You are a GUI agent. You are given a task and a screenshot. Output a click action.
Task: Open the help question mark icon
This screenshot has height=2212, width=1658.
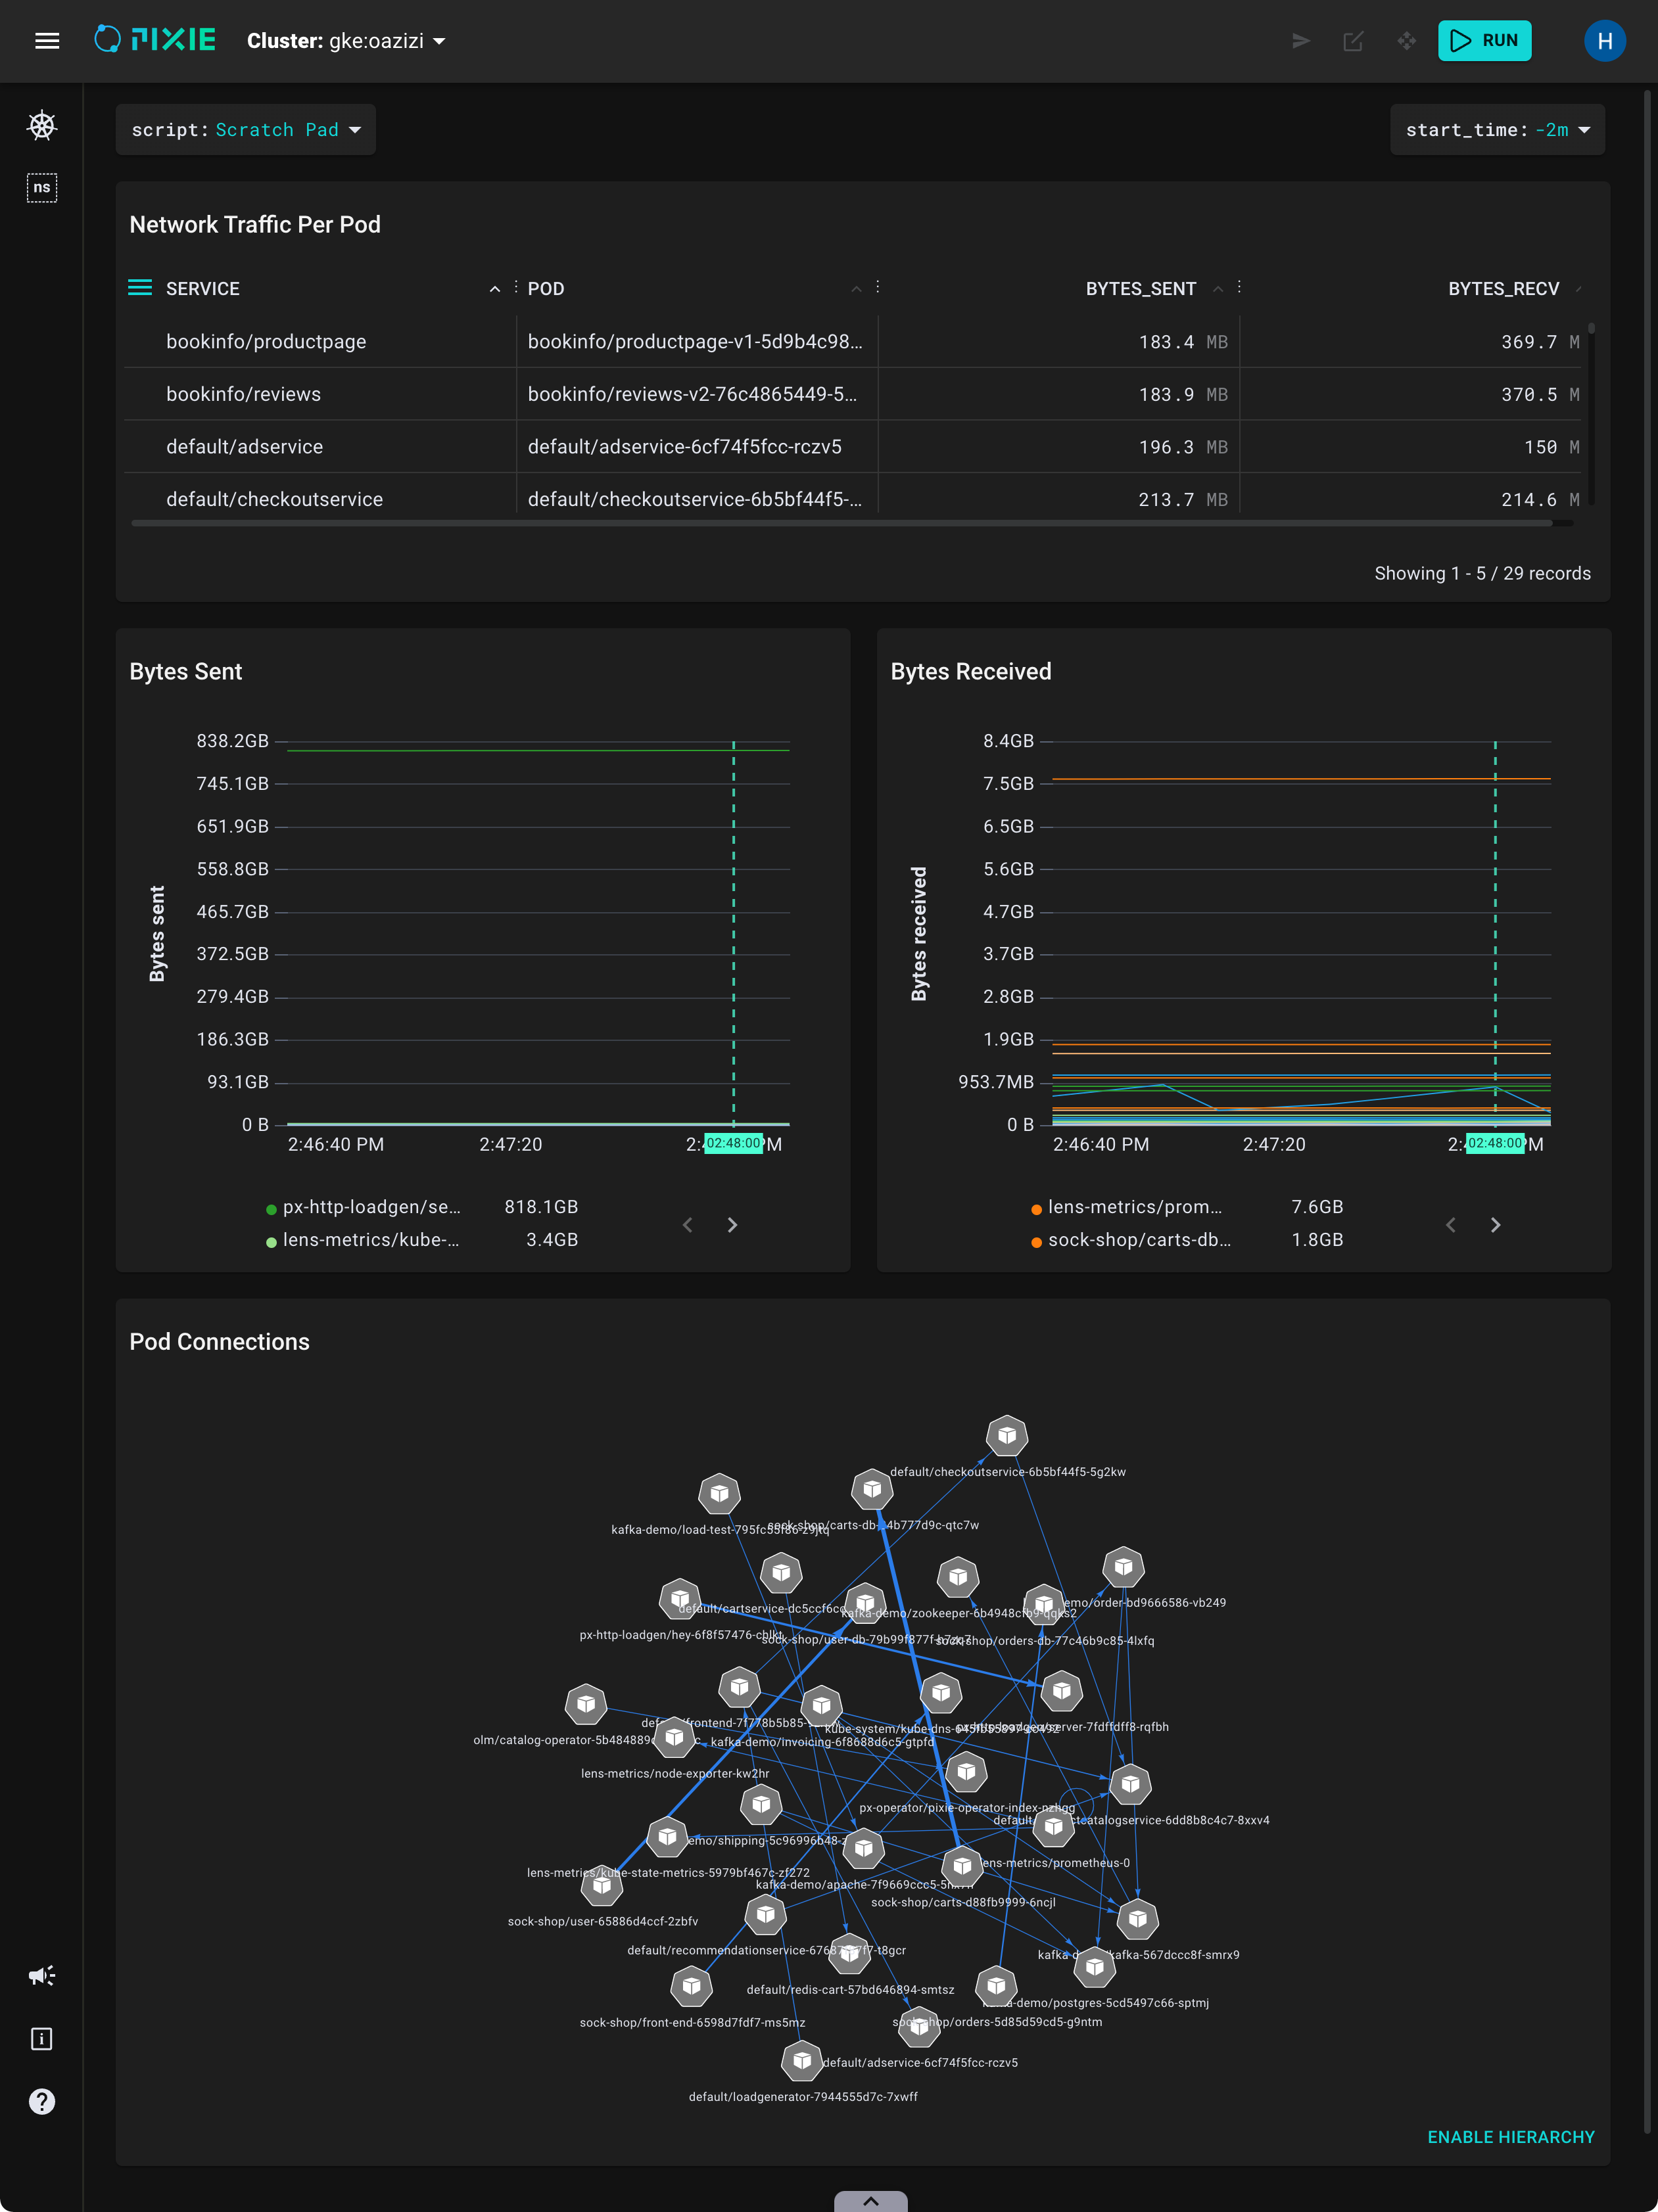42,2101
